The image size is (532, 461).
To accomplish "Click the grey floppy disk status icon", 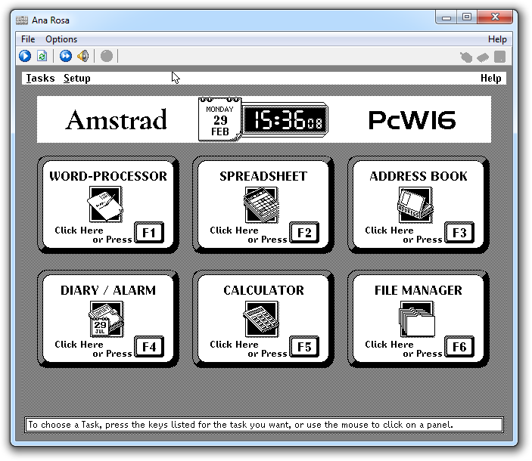I will [499, 57].
